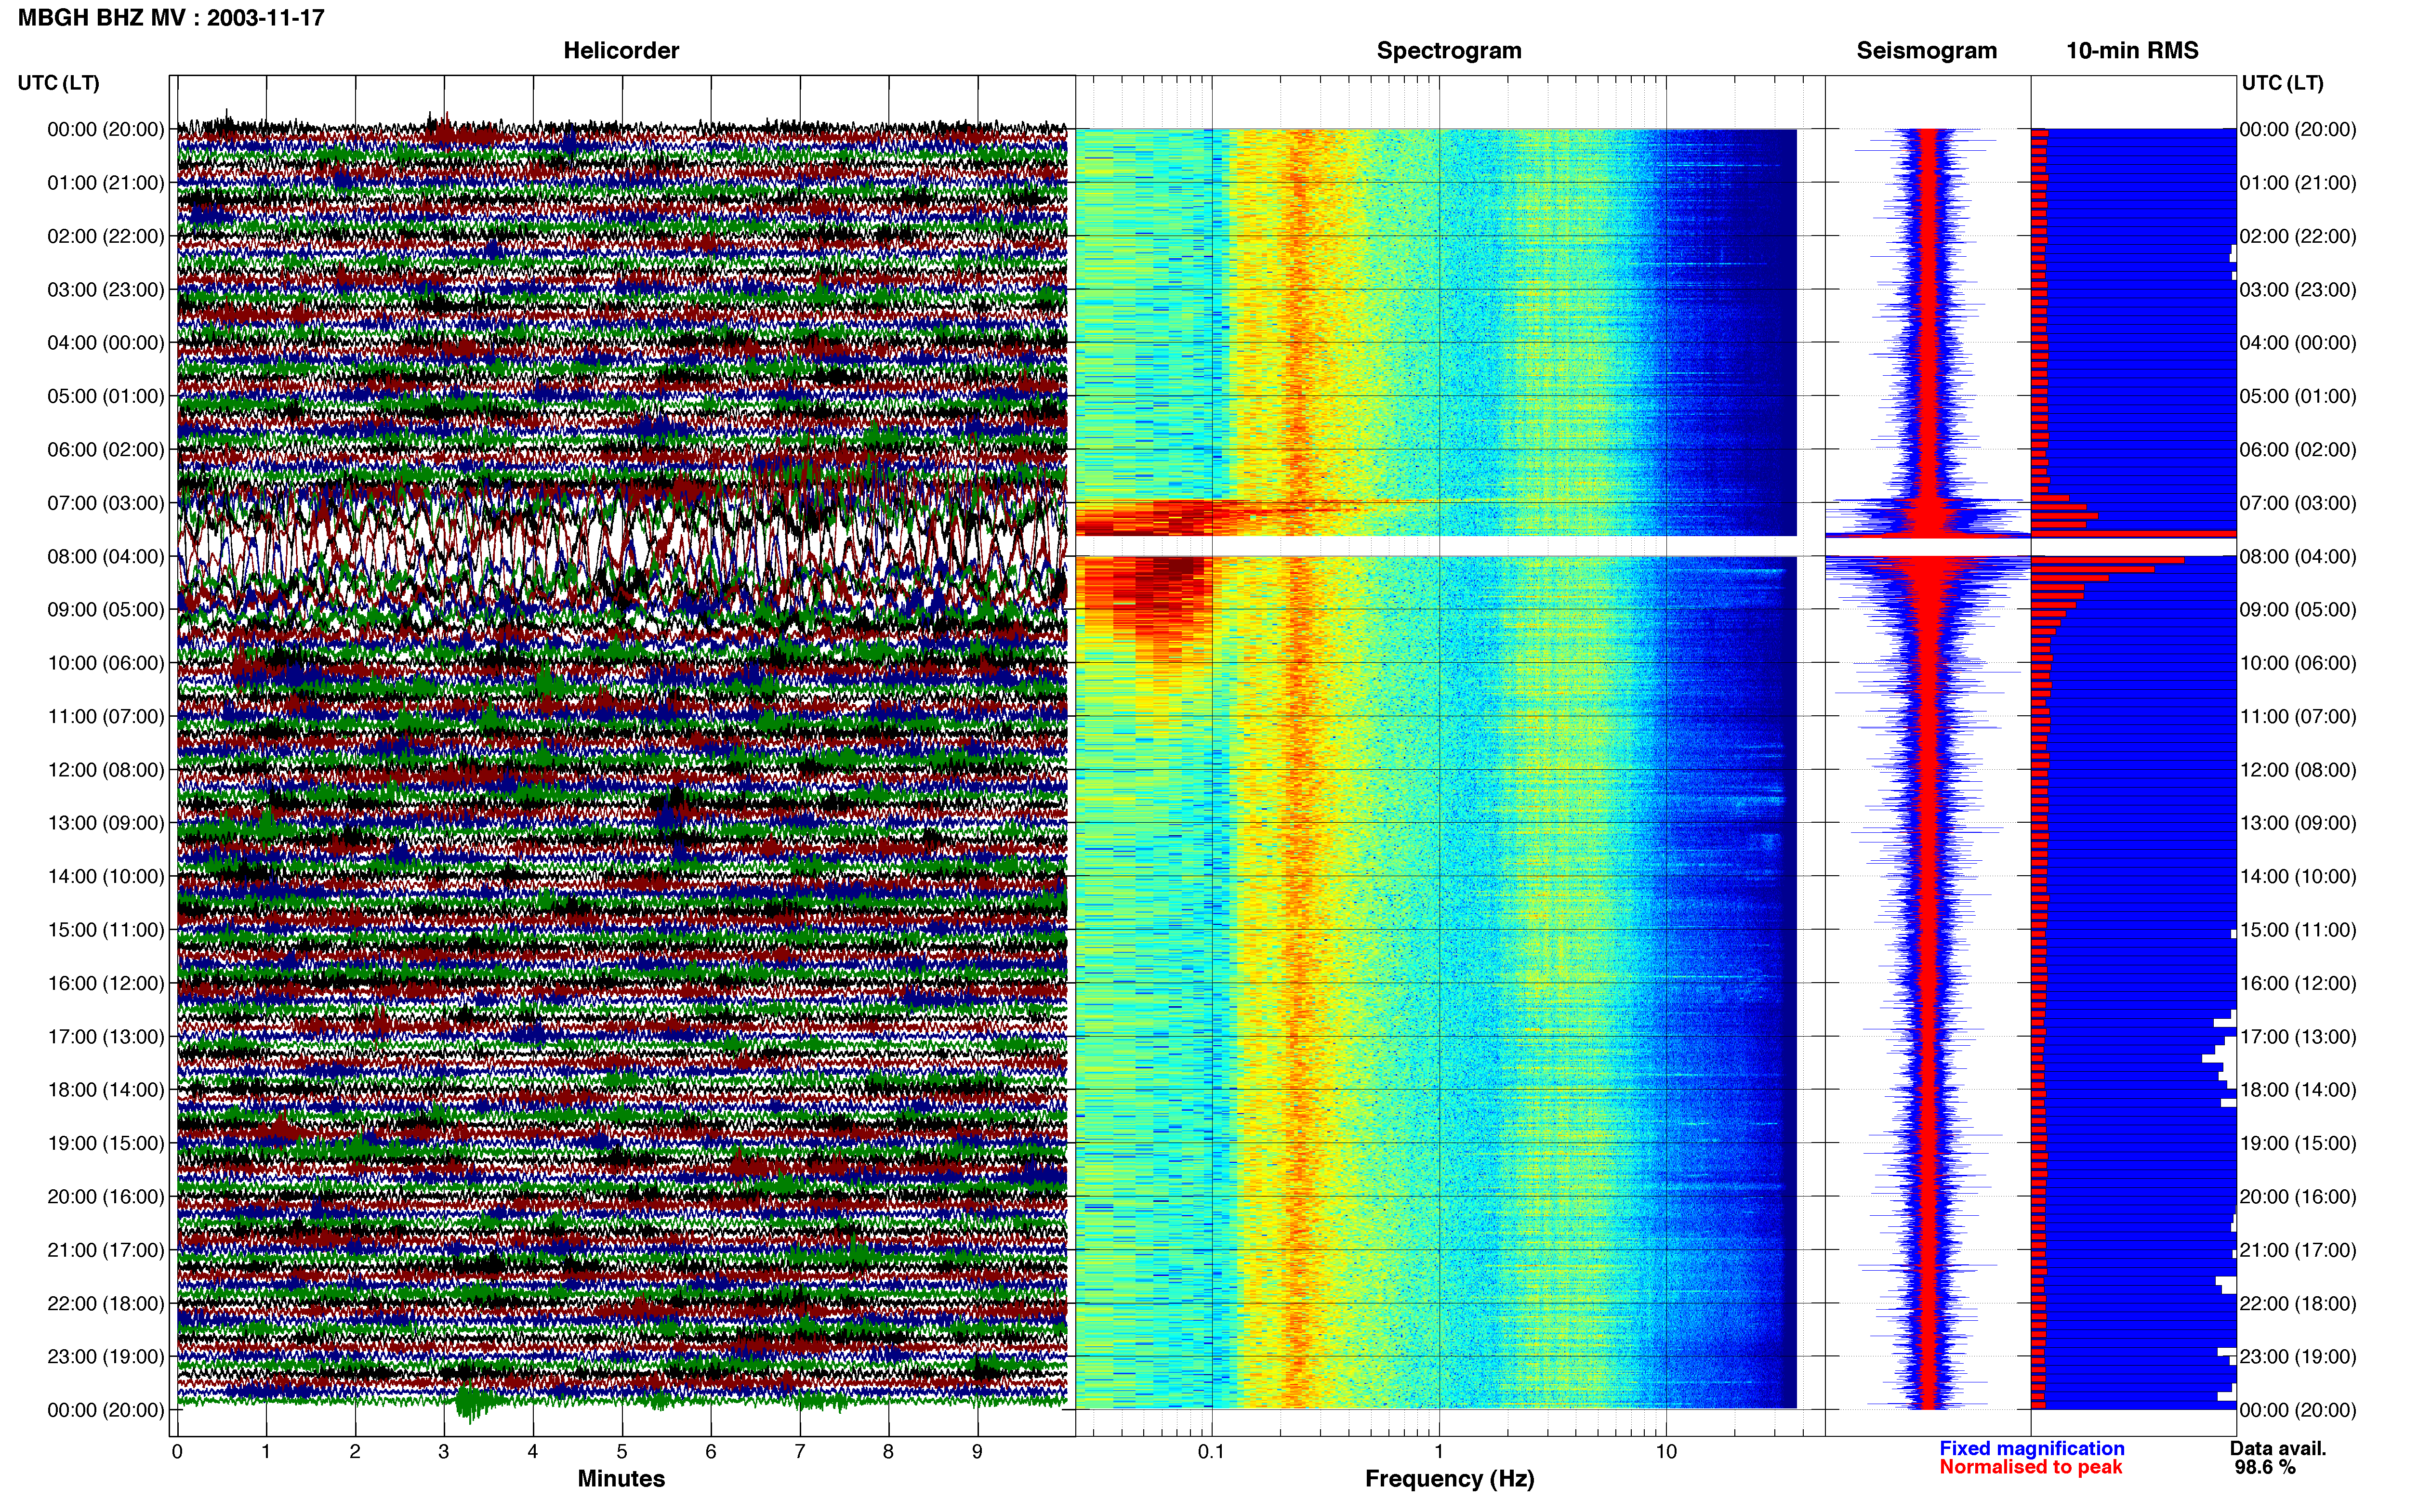Click left time label 08:00 (04:00)
Viewport: 2418px width, 1512px height.
(x=106, y=556)
